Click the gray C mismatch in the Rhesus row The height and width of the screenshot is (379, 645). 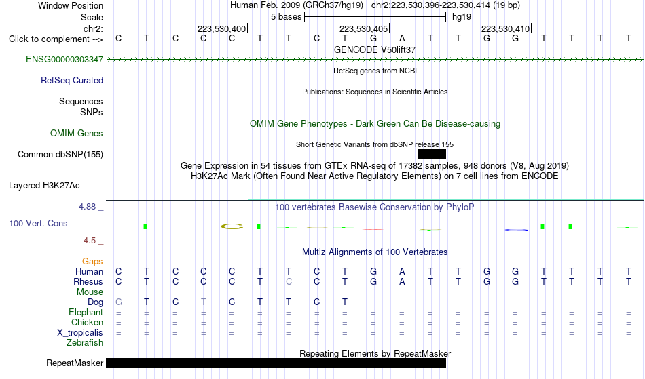(x=289, y=281)
